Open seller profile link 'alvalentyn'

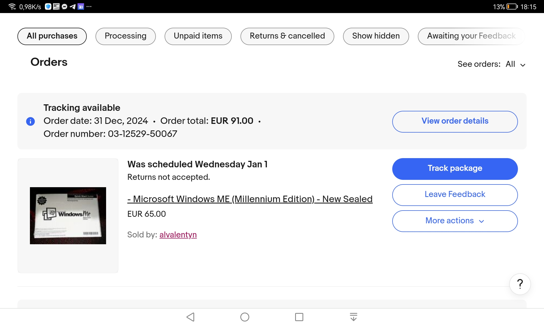point(178,234)
